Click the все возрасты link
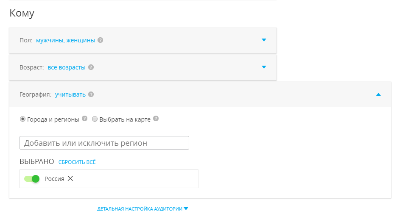 click(x=66, y=67)
